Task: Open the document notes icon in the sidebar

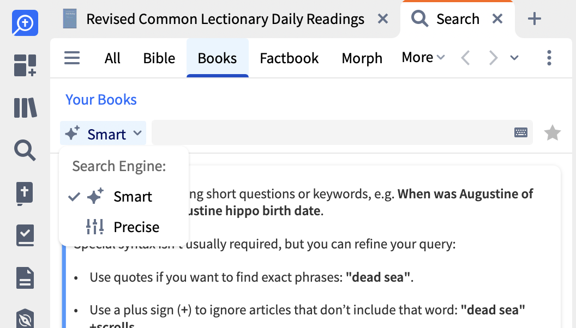Action: (x=25, y=278)
